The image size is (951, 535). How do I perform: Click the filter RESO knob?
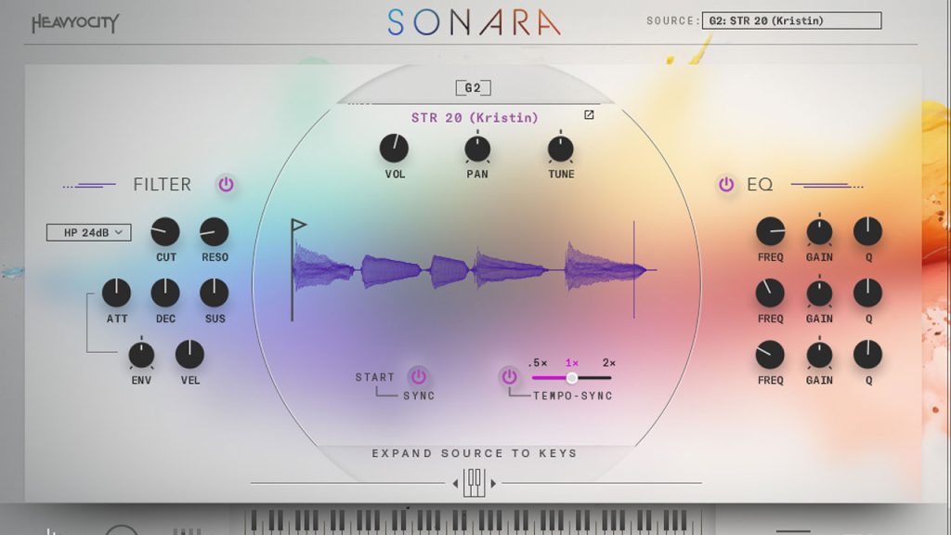(x=215, y=231)
